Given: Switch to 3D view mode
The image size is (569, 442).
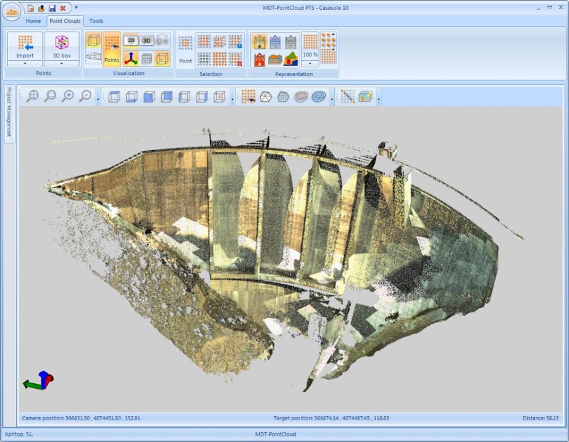Looking at the screenshot, I should pyautogui.click(x=146, y=41).
